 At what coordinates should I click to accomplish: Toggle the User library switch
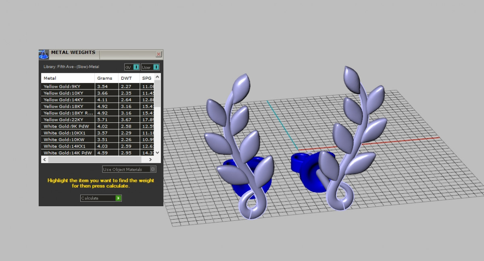pyautogui.click(x=156, y=67)
